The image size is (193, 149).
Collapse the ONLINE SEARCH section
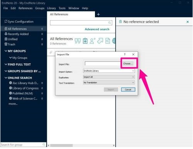click(6, 78)
